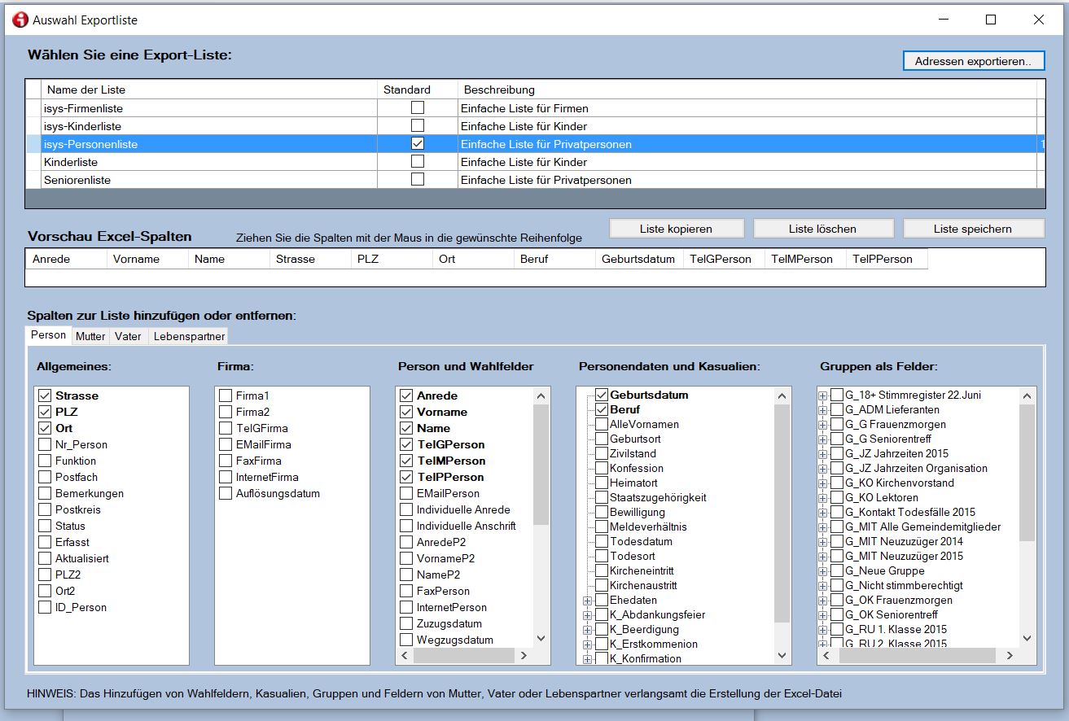Click the Adressen exportieren button
This screenshot has height=721, width=1069.
click(973, 61)
